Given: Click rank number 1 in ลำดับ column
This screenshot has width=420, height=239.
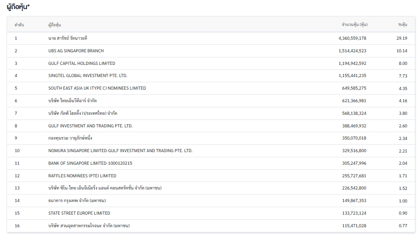Looking at the screenshot, I should pos(16,38).
